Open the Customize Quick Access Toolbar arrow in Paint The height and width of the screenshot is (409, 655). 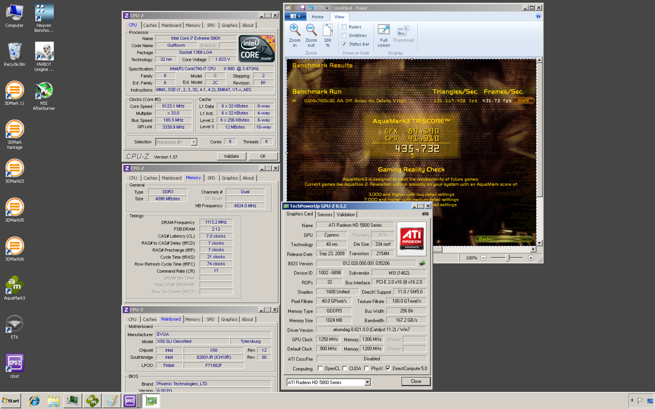327,8
